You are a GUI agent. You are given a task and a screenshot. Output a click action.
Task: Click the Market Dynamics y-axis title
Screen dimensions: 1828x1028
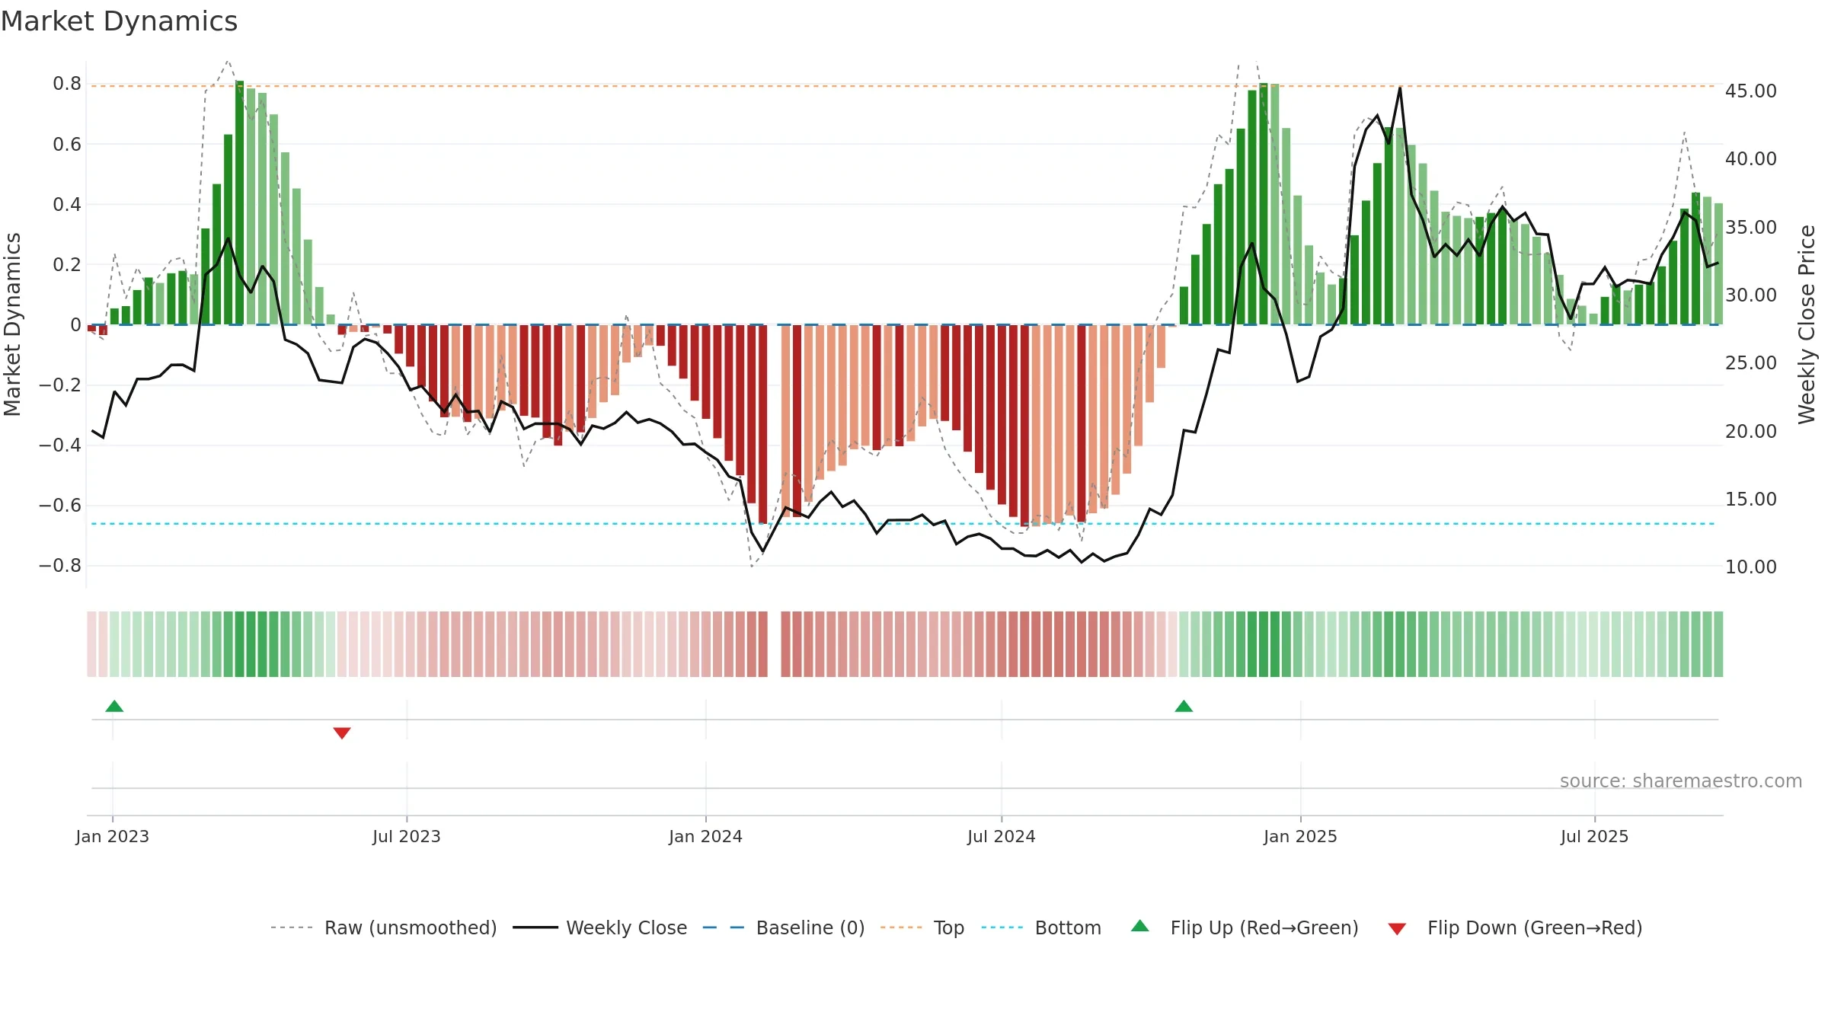point(12,324)
